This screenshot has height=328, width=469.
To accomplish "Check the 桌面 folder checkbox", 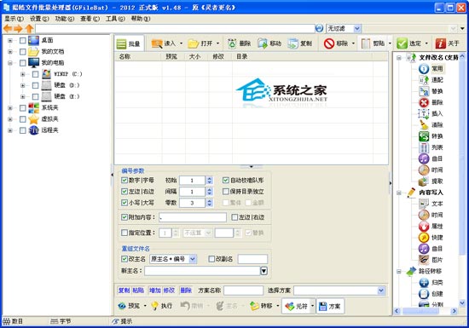I will click(23, 40).
